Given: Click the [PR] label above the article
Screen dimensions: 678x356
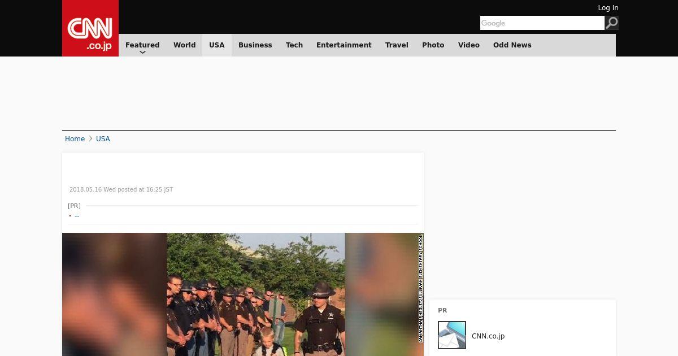Looking at the screenshot, I should click(x=74, y=206).
